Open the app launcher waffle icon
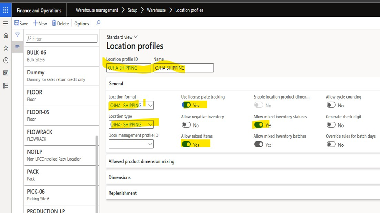380x213 pixels. coord(6,10)
